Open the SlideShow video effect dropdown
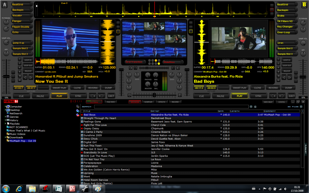Viewport: 309px width, 193px height. click(x=173, y=62)
